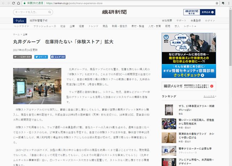Viewport: 232px width, 166px height.
Task: Click the Facebook シェア 332 button
Action: coord(58,57)
